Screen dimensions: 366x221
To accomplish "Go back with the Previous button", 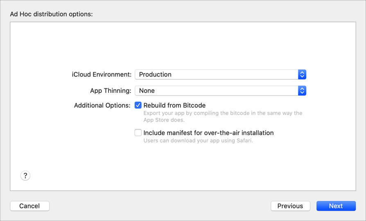I will (290, 206).
